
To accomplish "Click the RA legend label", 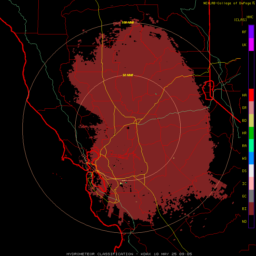I will coord(244,146).
